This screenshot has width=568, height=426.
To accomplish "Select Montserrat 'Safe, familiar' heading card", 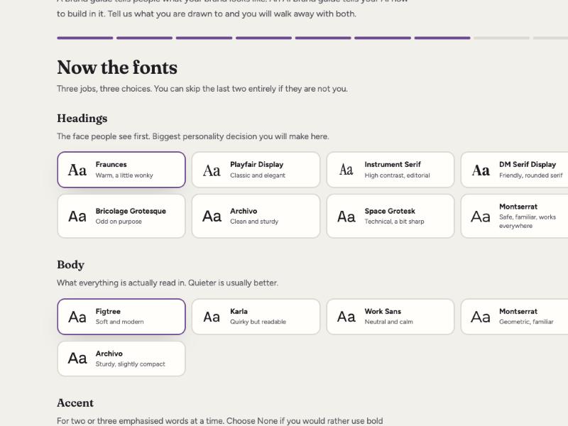I will point(514,216).
